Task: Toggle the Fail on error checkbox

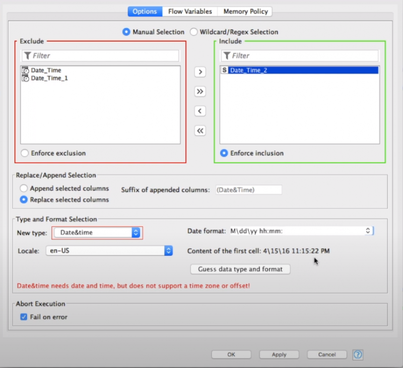Action: (24, 317)
